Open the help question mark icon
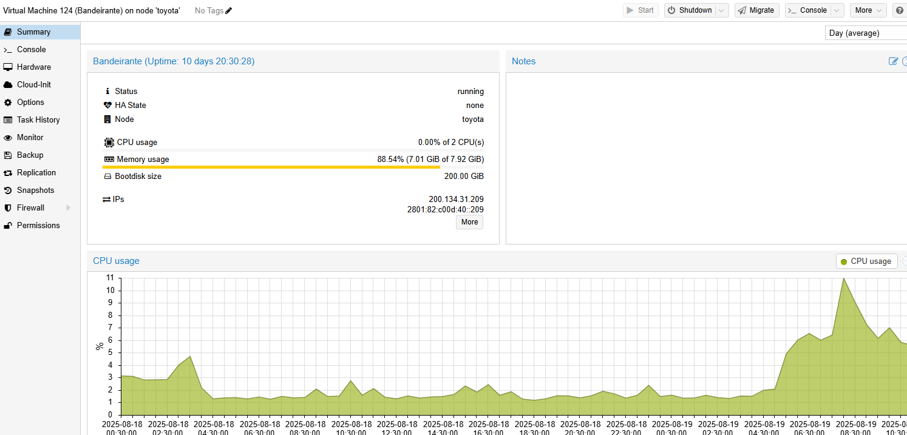This screenshot has height=435, width=907. [x=899, y=10]
